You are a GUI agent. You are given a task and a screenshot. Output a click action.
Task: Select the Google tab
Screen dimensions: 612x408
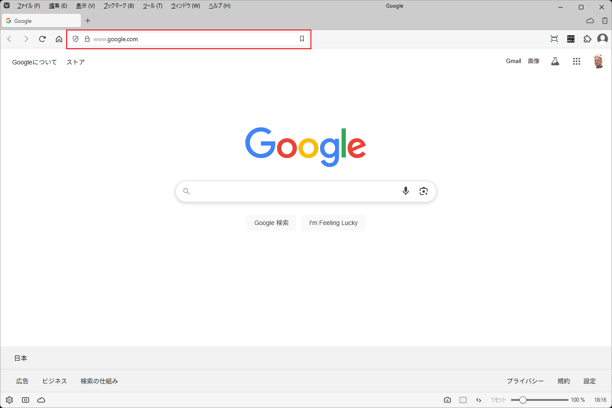[x=42, y=21]
